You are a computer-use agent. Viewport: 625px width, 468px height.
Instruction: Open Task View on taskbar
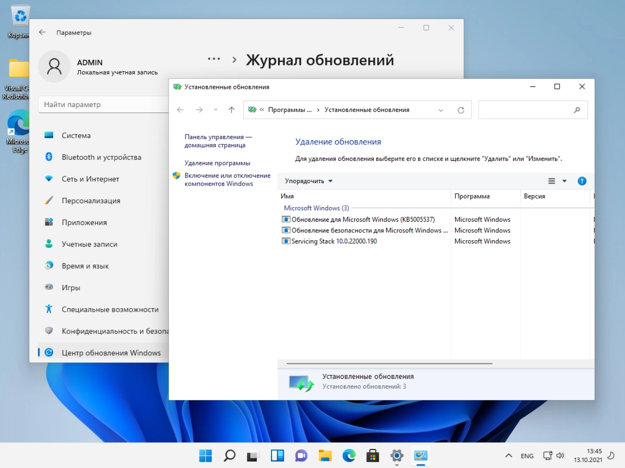pyautogui.click(x=253, y=456)
